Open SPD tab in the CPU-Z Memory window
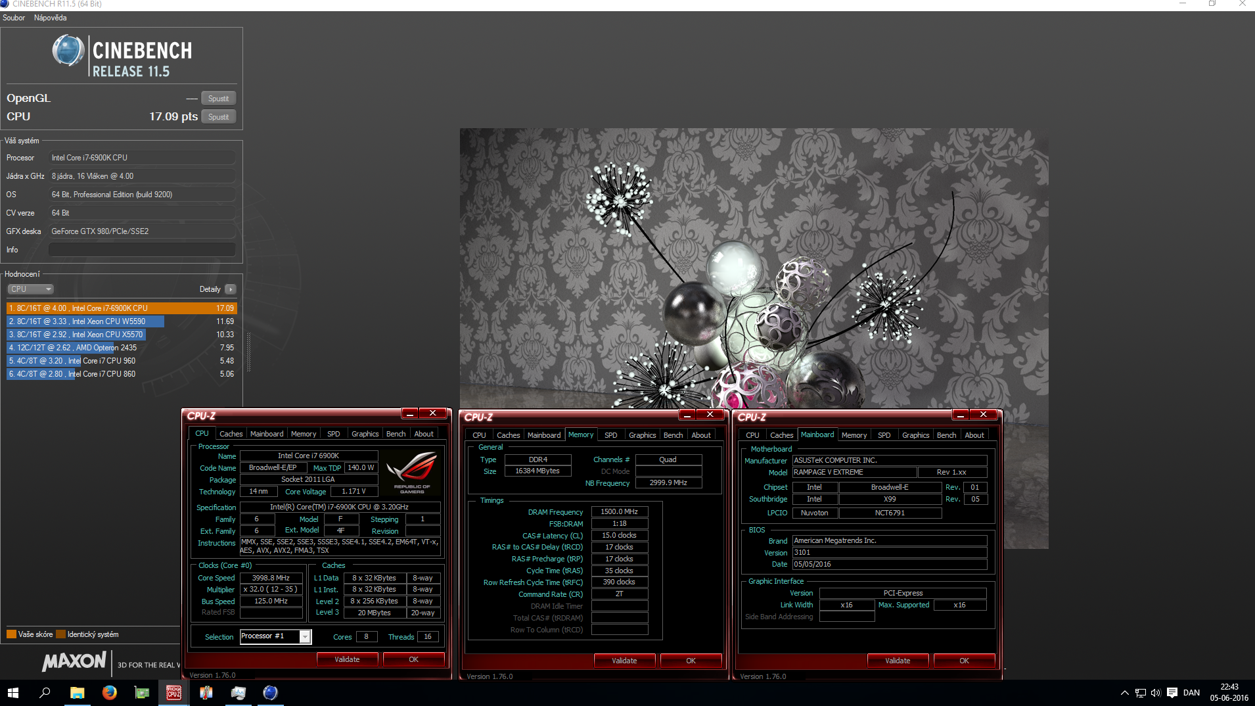1255x706 pixels. [611, 435]
